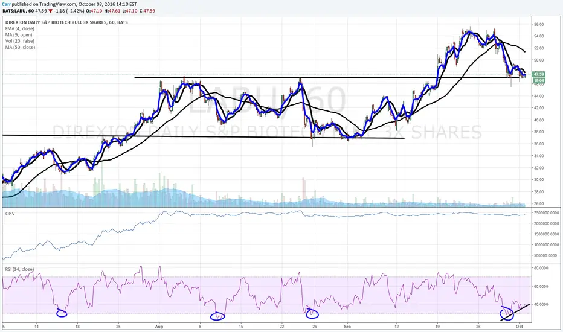Click the 1000000.0000 OBV axis value
Image resolution: width=563 pixels, height=332 pixels.
(546, 245)
